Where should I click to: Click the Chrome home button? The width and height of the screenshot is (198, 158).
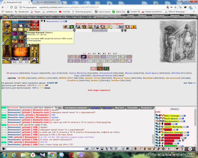[16, 7]
